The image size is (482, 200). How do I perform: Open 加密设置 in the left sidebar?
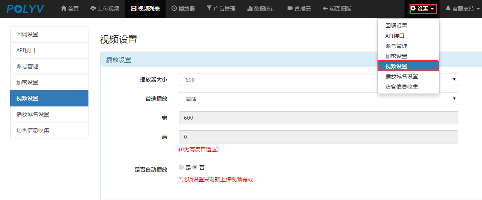49,82
